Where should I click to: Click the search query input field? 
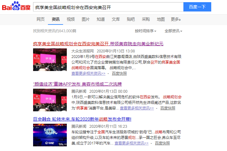108,7
